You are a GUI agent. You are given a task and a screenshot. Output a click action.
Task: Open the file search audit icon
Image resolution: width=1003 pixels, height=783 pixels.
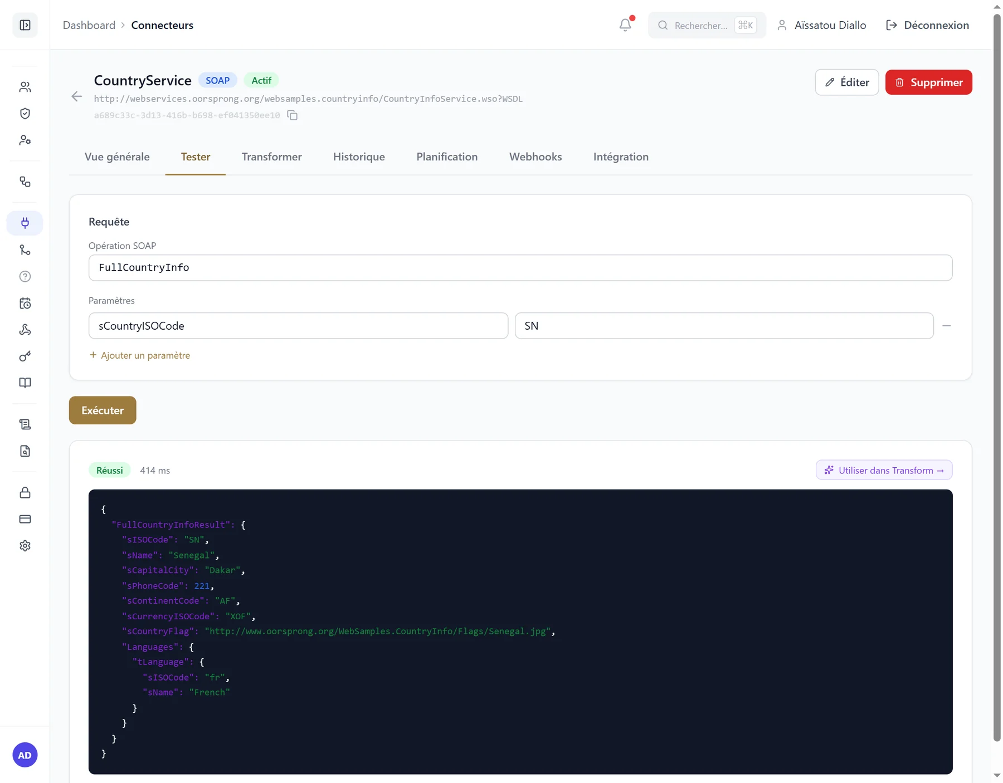click(x=25, y=451)
